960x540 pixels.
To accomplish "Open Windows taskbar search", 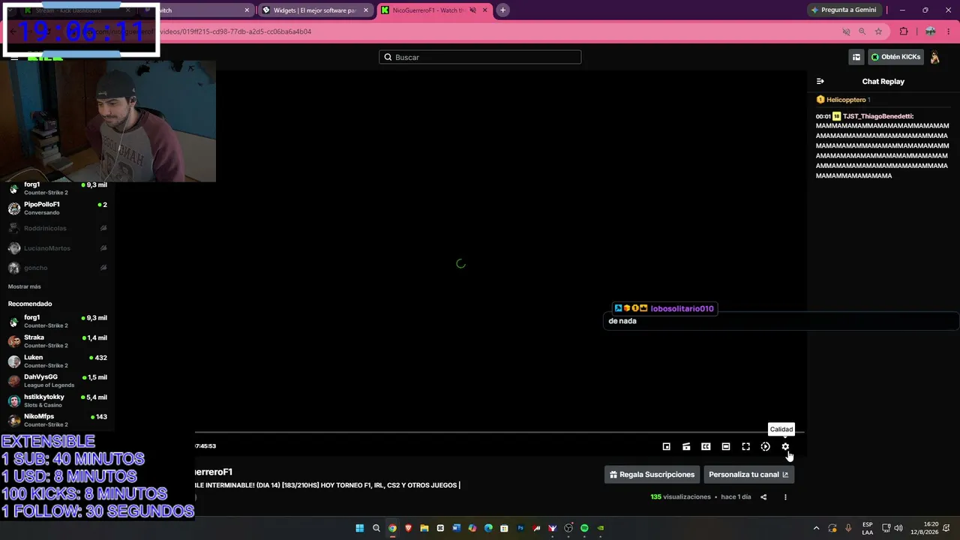I will [x=376, y=528].
